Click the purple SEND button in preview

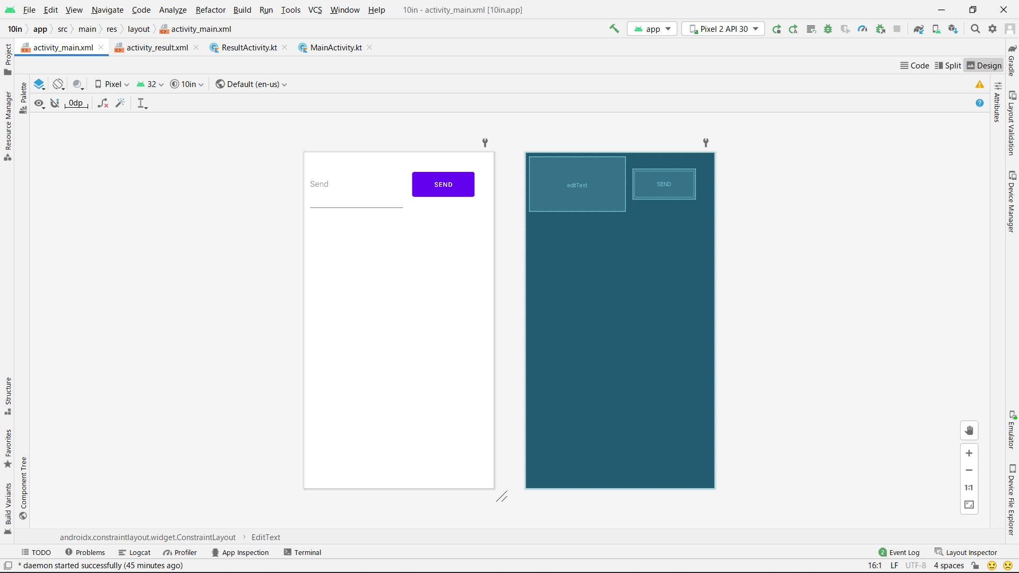(x=443, y=185)
